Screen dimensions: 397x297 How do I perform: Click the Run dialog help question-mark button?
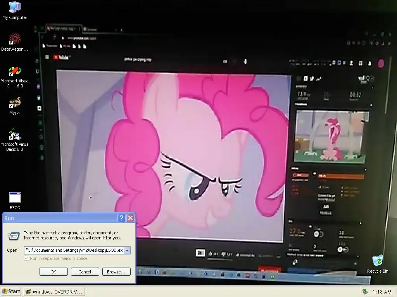tap(121, 218)
